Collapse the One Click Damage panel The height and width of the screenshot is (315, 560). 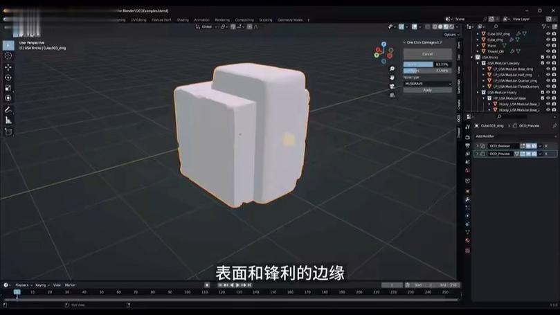(x=405, y=42)
